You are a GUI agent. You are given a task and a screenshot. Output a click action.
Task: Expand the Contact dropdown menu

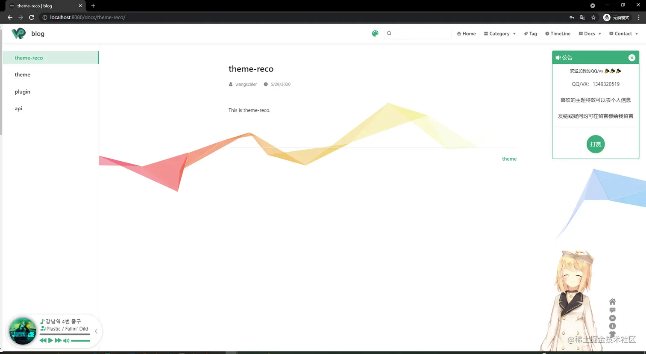click(x=623, y=33)
